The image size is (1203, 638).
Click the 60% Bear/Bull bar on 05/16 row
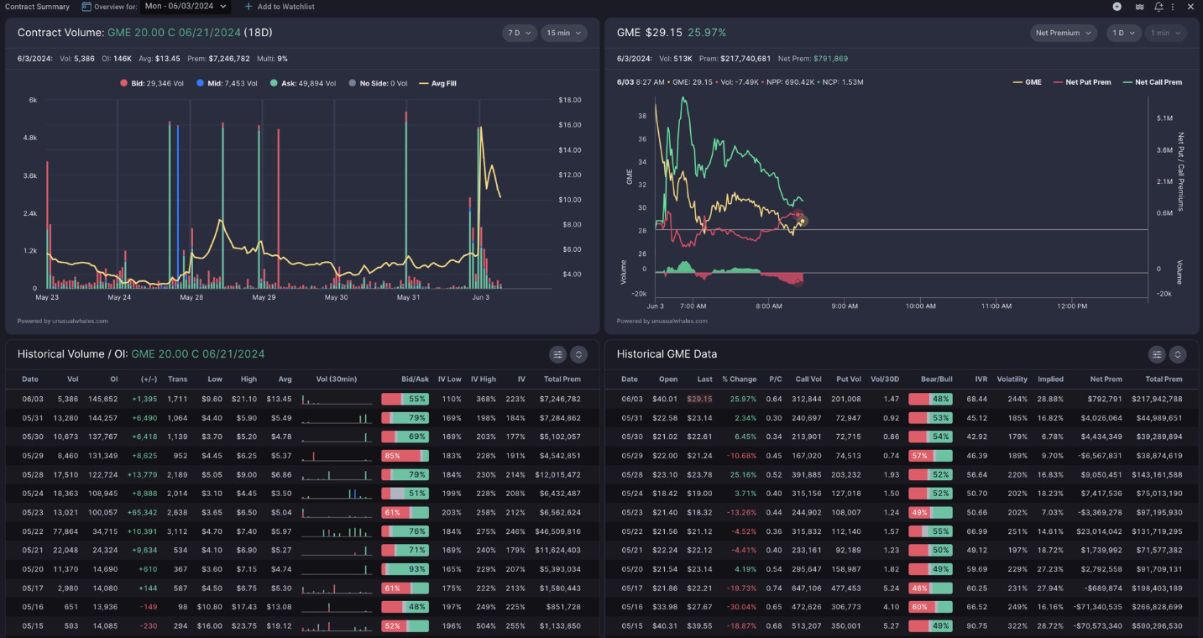[930, 606]
